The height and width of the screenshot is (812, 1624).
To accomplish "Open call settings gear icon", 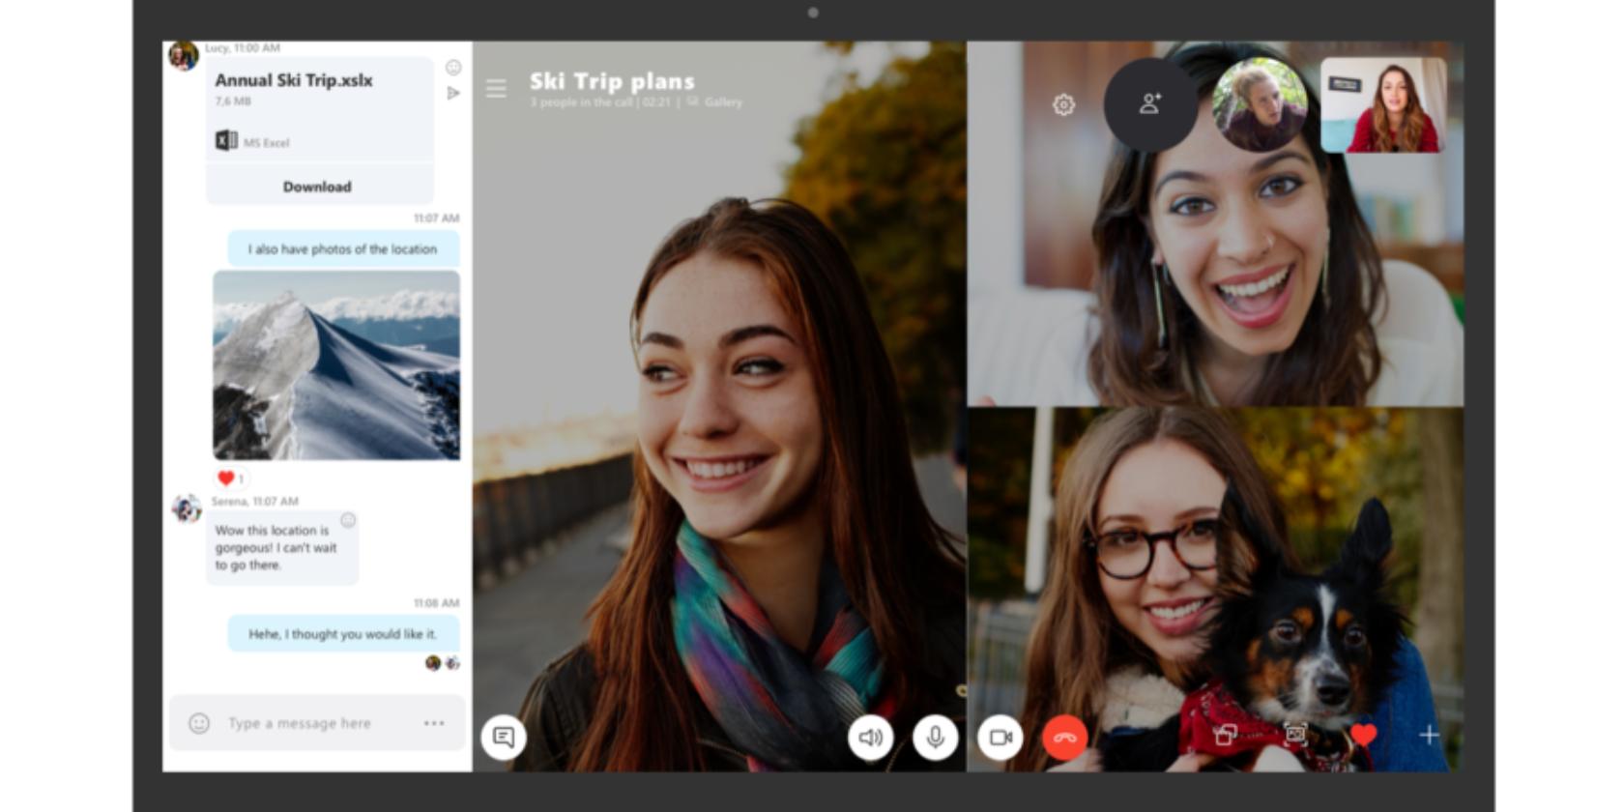I will (1063, 104).
